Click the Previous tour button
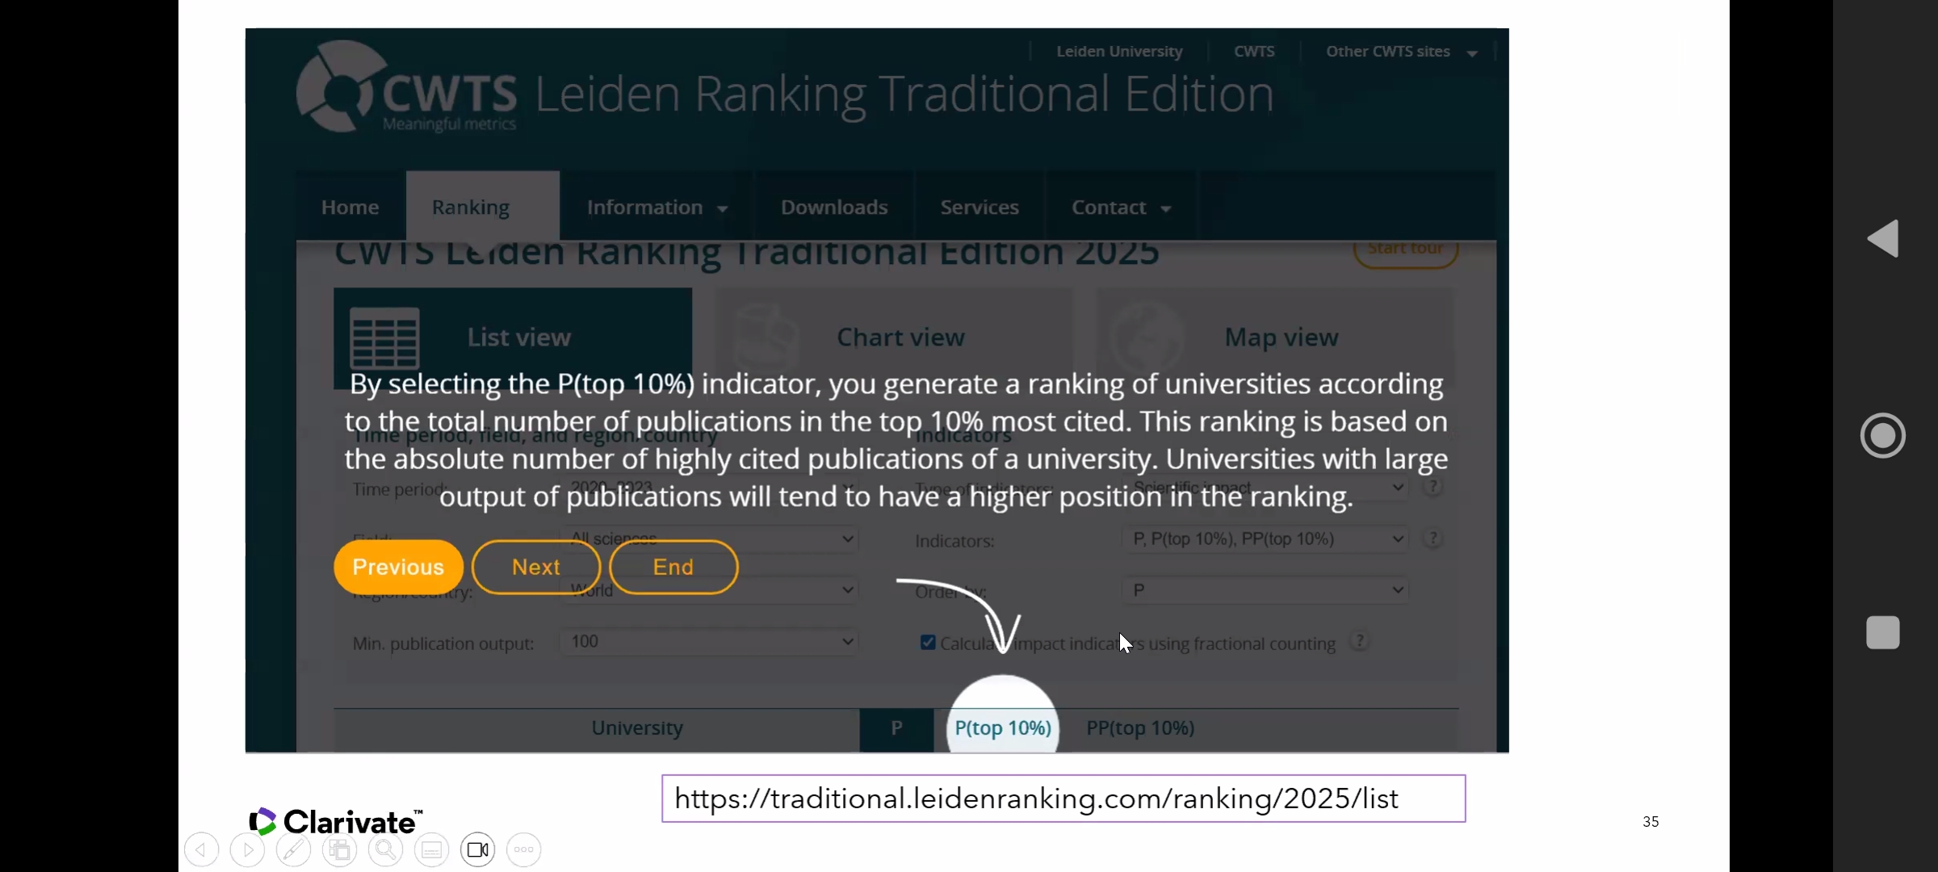 pyautogui.click(x=398, y=567)
